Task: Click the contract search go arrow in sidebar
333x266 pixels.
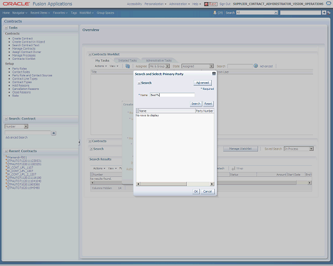Action: [x=54, y=133]
